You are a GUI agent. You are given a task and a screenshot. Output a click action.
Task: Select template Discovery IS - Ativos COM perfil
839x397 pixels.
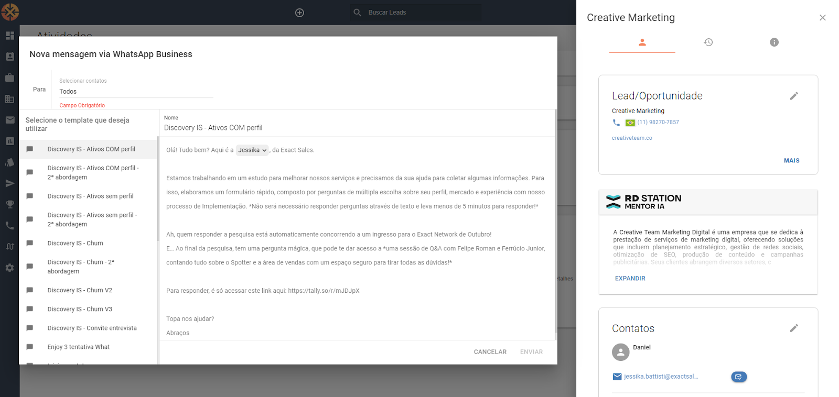pos(88,149)
